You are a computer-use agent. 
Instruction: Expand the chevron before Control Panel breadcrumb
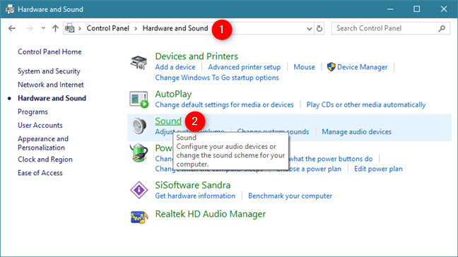pyautogui.click(x=80, y=28)
